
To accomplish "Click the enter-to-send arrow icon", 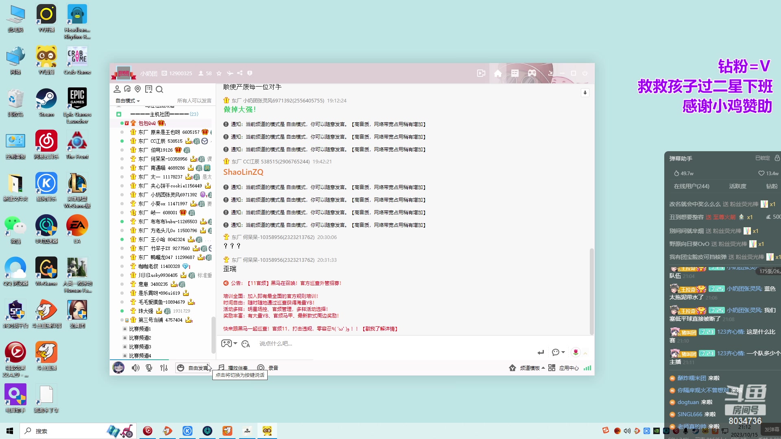I will click(x=541, y=352).
